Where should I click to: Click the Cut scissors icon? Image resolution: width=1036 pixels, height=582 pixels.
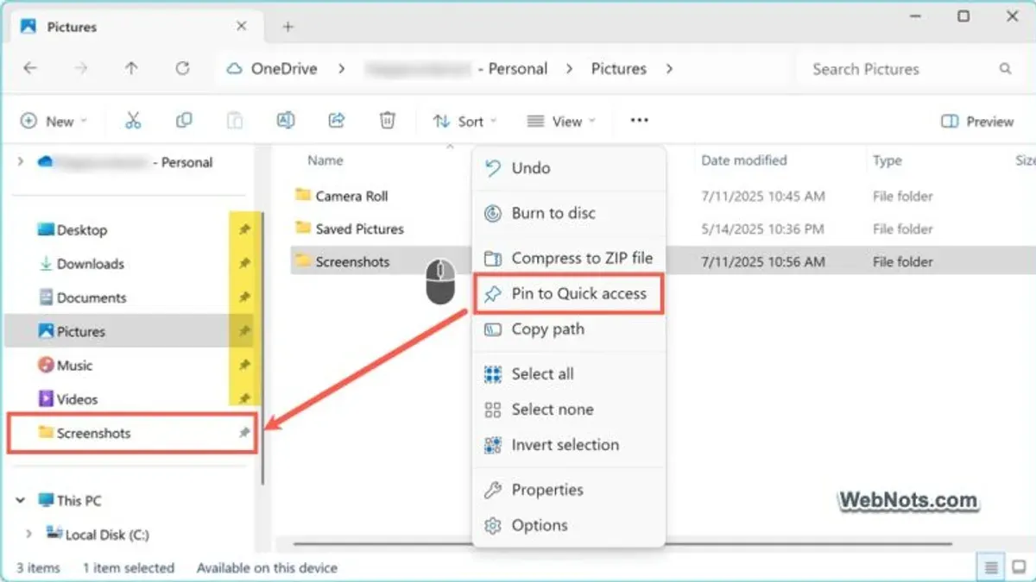point(132,121)
